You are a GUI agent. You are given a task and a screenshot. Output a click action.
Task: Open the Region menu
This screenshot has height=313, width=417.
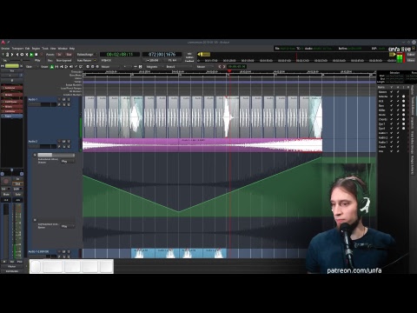tap(36, 49)
